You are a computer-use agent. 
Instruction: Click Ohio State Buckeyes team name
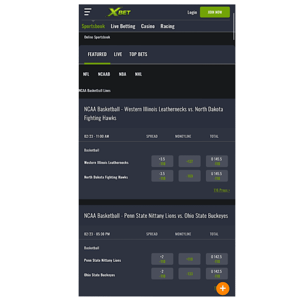pyautogui.click(x=100, y=275)
